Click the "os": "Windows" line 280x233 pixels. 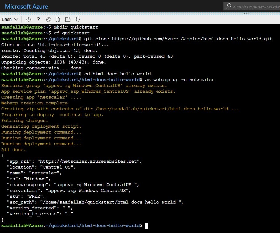(x=29, y=179)
